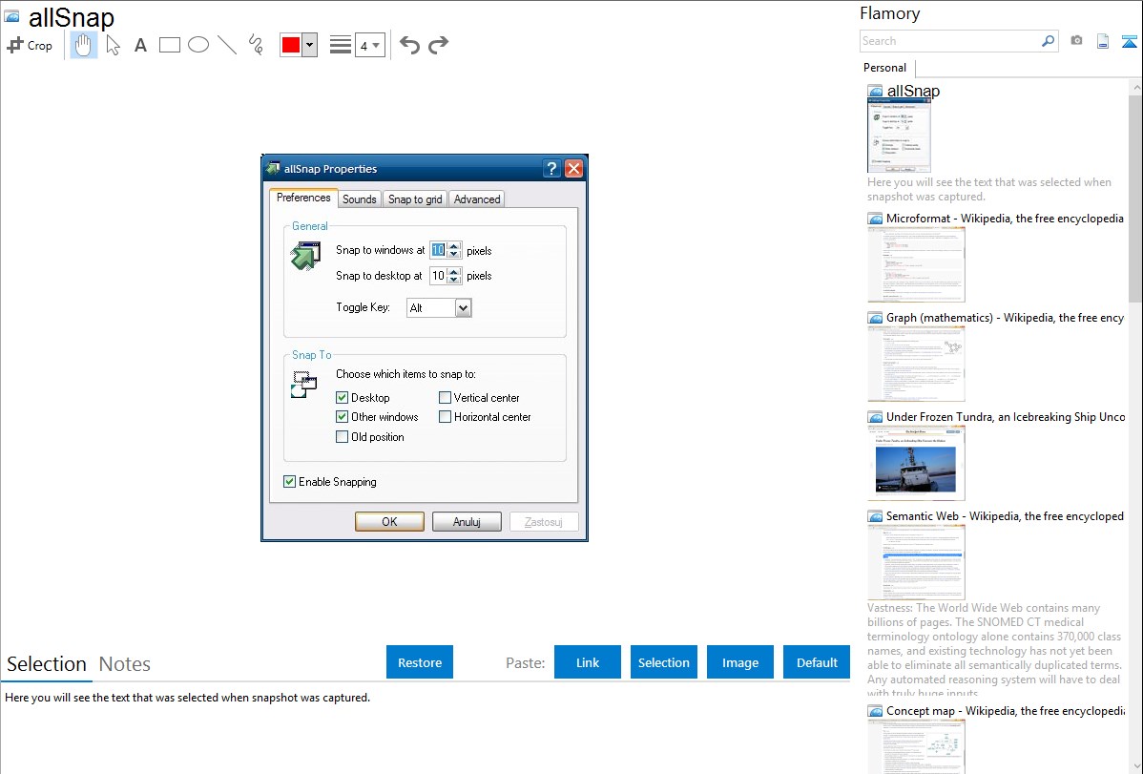Select the straight line tool
Image resolution: width=1143 pixels, height=774 pixels.
click(x=227, y=45)
